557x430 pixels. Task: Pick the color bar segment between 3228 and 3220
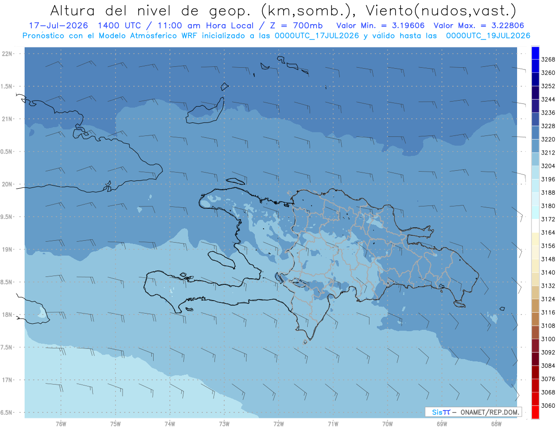[x=535, y=133]
